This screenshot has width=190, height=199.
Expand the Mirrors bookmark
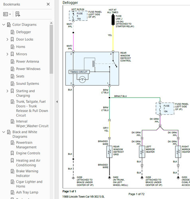click(x=7, y=54)
